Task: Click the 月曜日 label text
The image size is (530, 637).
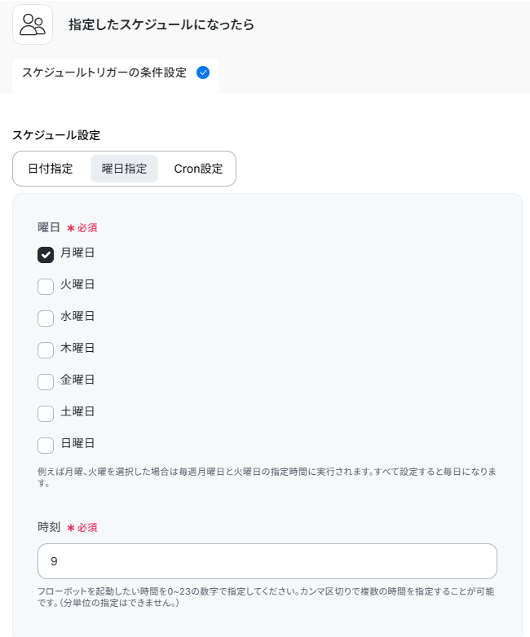Action: coord(77,253)
